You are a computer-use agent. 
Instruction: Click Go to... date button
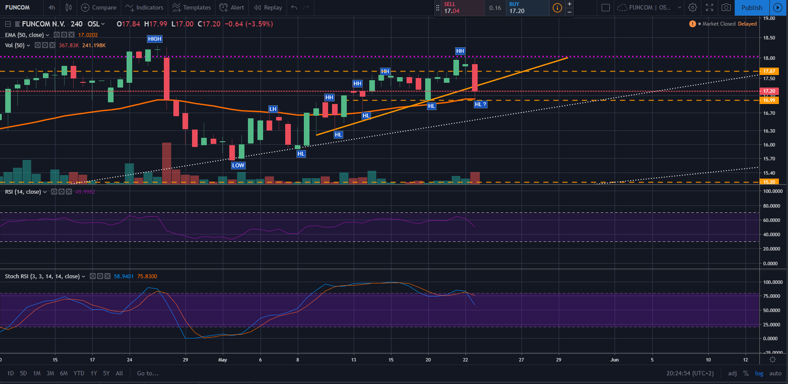point(148,373)
